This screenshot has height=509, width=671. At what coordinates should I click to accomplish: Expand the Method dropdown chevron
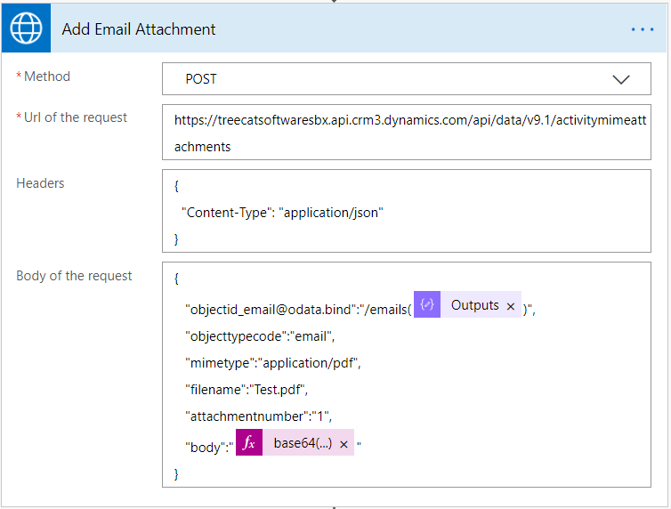pyautogui.click(x=620, y=79)
